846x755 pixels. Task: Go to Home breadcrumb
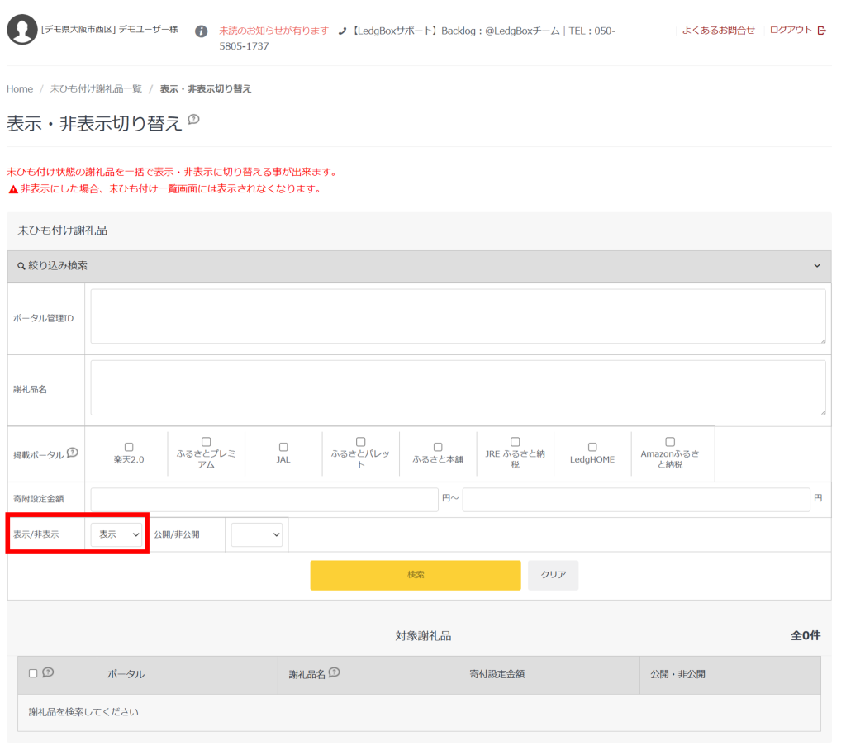[20, 88]
